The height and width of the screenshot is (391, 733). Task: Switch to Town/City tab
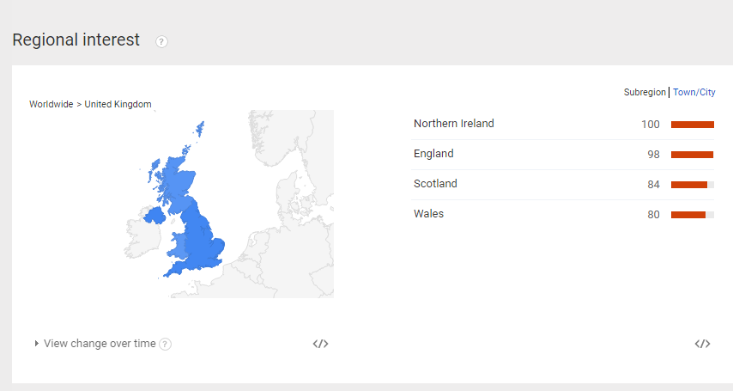tap(694, 92)
